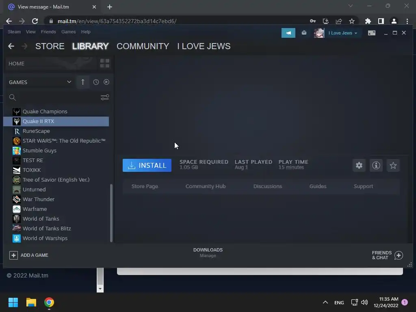Image resolution: width=416 pixels, height=312 pixels.
Task: Open the Discussions link
Action: (268, 186)
